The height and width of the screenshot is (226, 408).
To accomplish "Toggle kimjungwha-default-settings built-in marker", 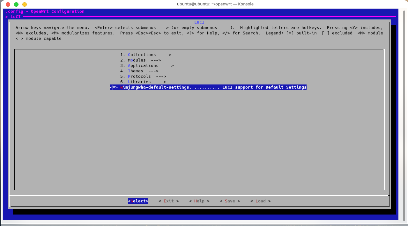I will (114, 87).
